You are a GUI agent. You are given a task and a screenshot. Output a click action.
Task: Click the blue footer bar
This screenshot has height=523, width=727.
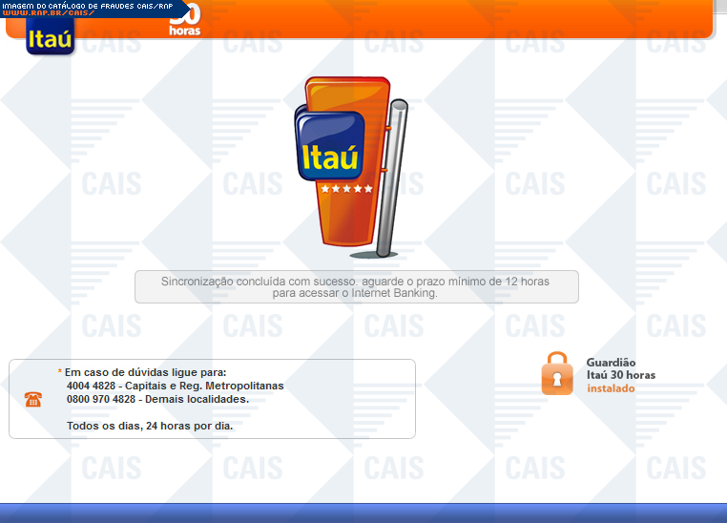click(363, 513)
